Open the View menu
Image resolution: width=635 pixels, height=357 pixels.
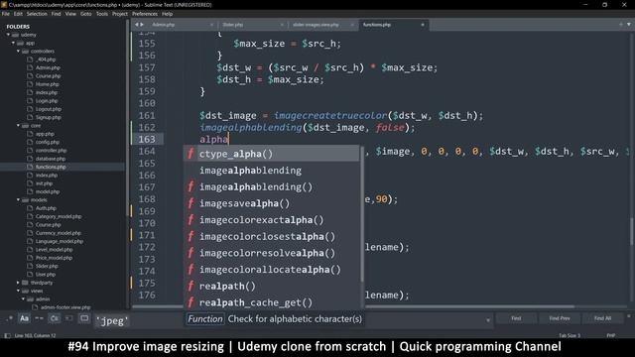point(70,14)
